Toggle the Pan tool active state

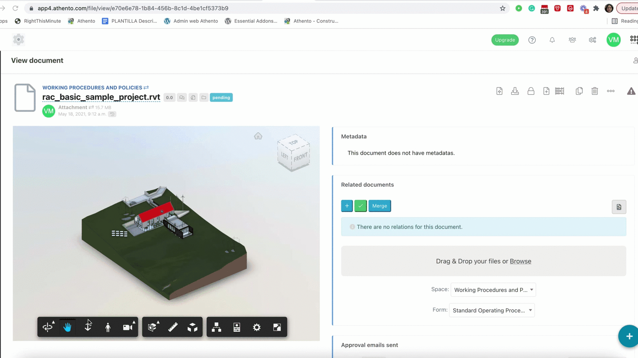[67, 327]
